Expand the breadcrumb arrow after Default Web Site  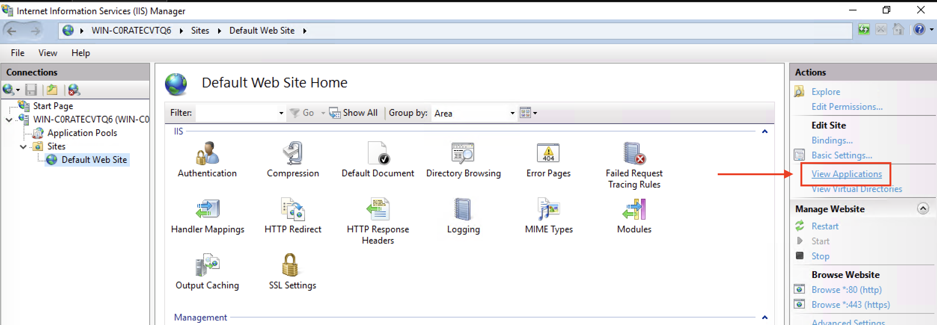[x=305, y=31]
